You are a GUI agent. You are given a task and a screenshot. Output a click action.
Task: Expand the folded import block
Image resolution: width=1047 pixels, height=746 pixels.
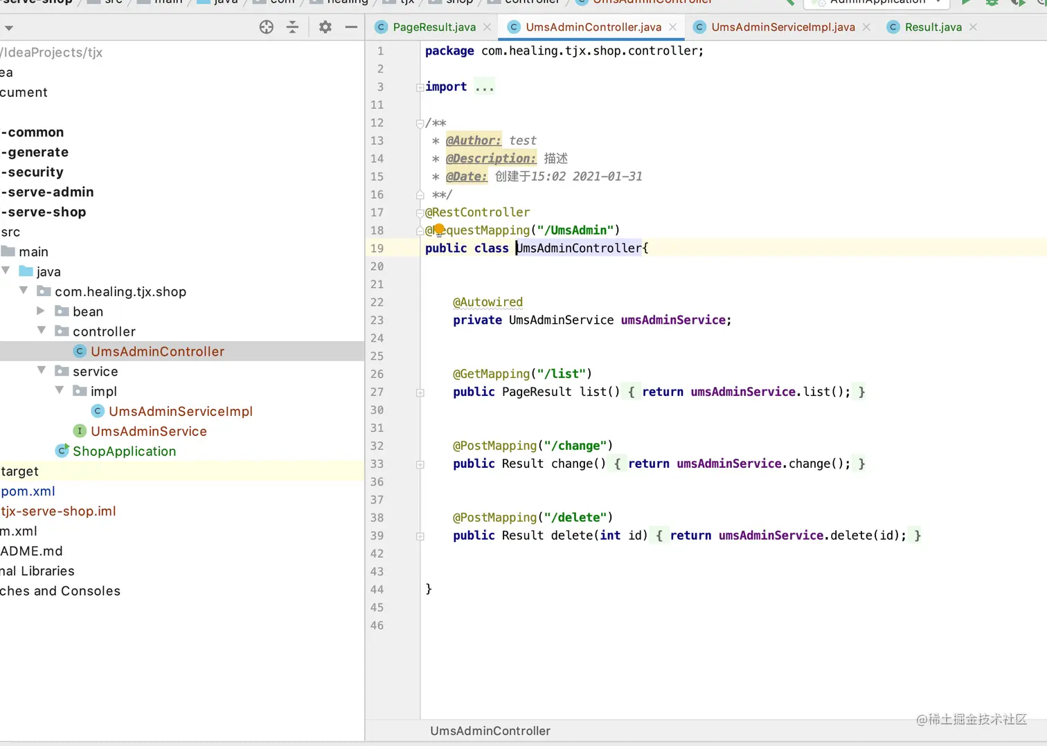point(420,87)
